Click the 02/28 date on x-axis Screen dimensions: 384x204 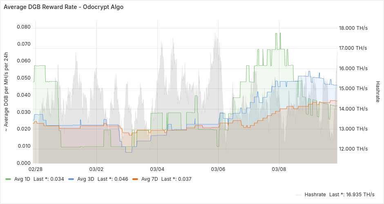coord(36,169)
